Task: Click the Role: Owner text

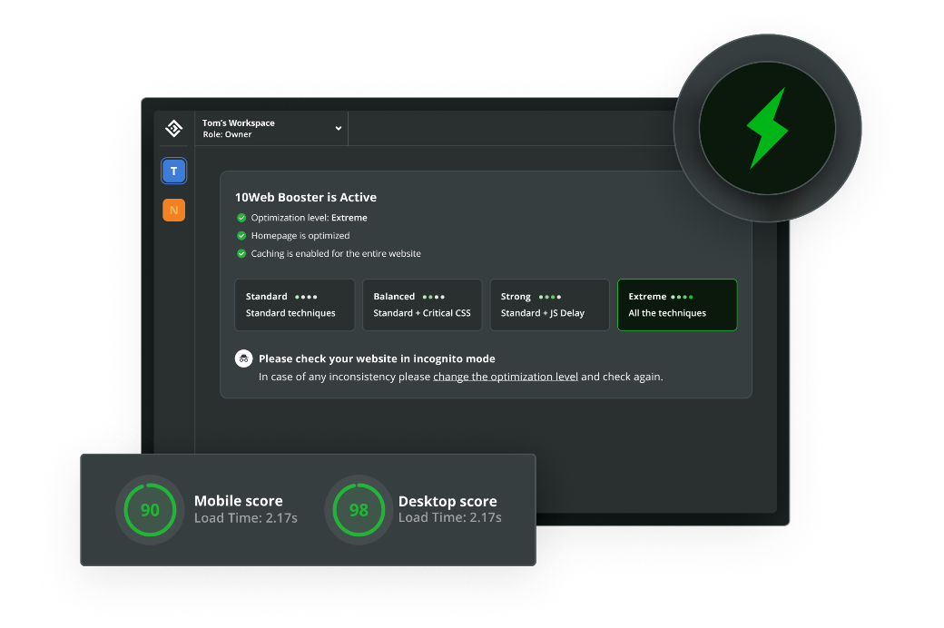Action: 227,134
